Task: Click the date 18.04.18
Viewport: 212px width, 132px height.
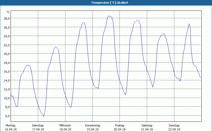Action: click(65, 129)
